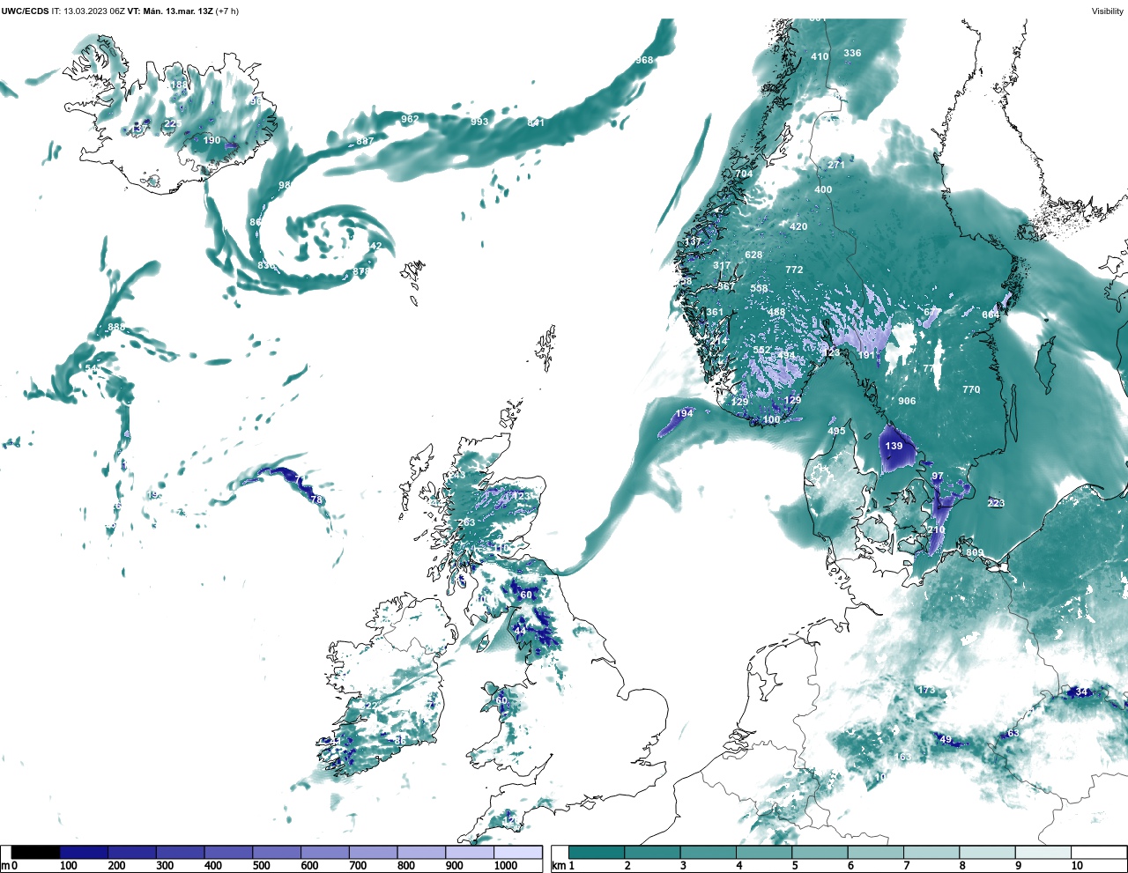Click the '962' value near the cloud band
This screenshot has height=873, width=1128.
tap(410, 118)
